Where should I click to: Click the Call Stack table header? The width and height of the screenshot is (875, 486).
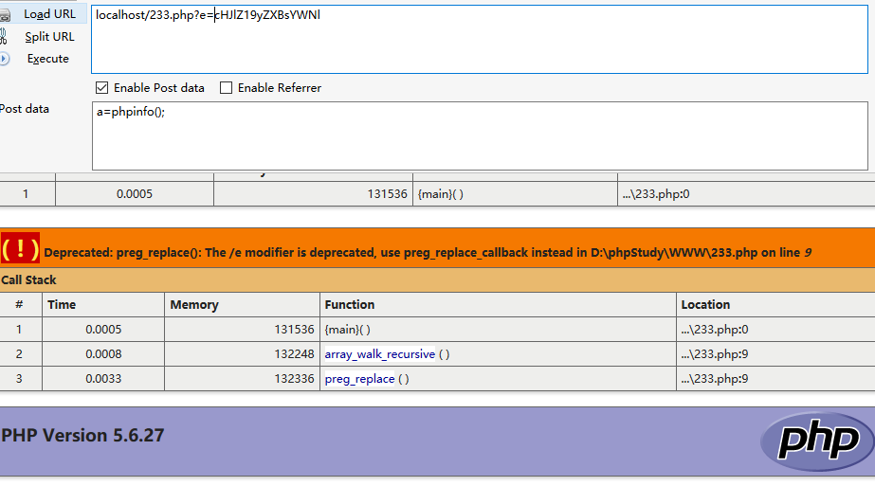(x=28, y=280)
